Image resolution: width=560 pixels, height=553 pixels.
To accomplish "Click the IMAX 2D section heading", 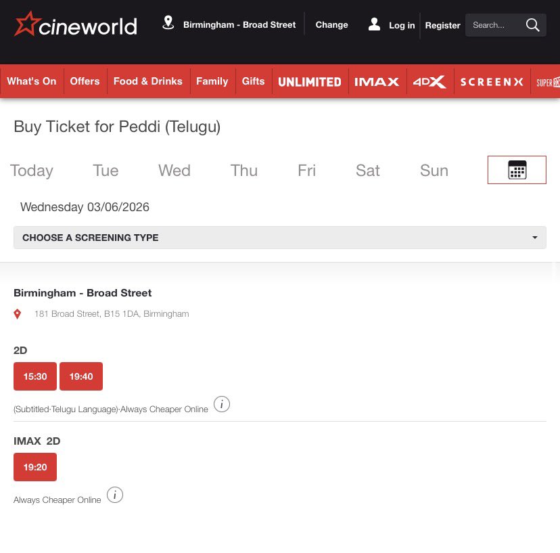I will (x=37, y=441).
